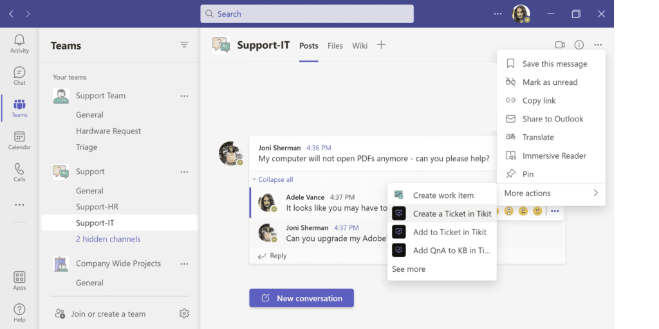This screenshot has height=329, width=659.
Task: Open Immersive Reader
Action: click(551, 156)
